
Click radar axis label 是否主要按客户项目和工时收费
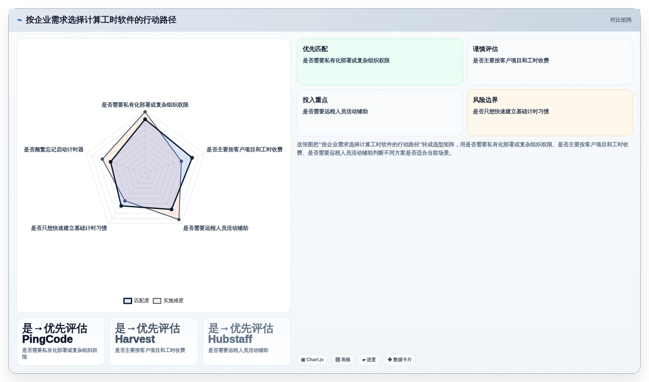[x=245, y=150]
